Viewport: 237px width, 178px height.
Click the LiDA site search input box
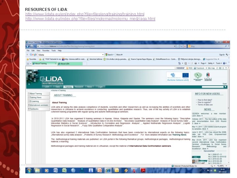213,87
